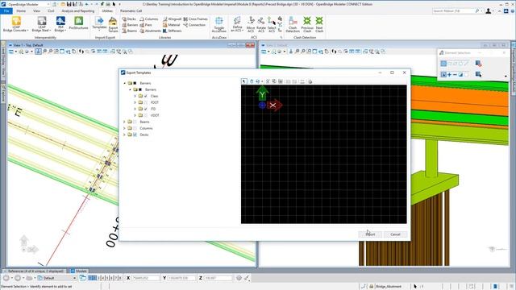The width and height of the screenshot is (516, 290).
Task: Open LEAP Bridge Concrete tool
Action: pos(16,24)
